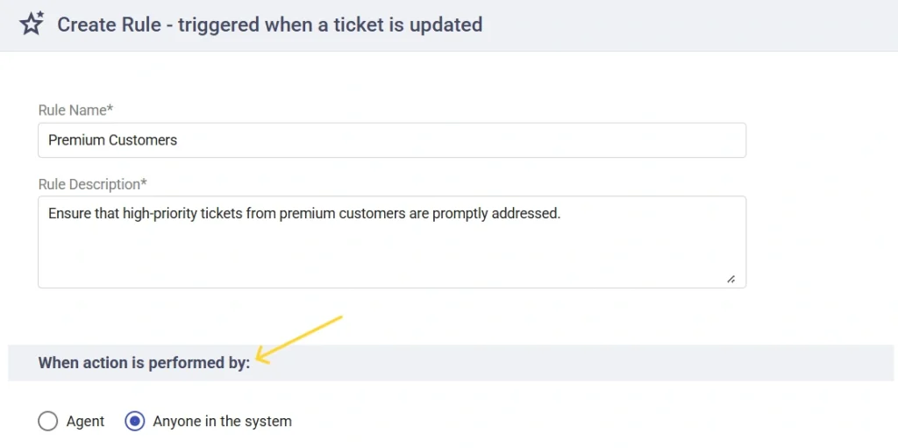Focus the Rule Description text area
Image resolution: width=898 pixels, height=448 pixels.
click(x=391, y=250)
